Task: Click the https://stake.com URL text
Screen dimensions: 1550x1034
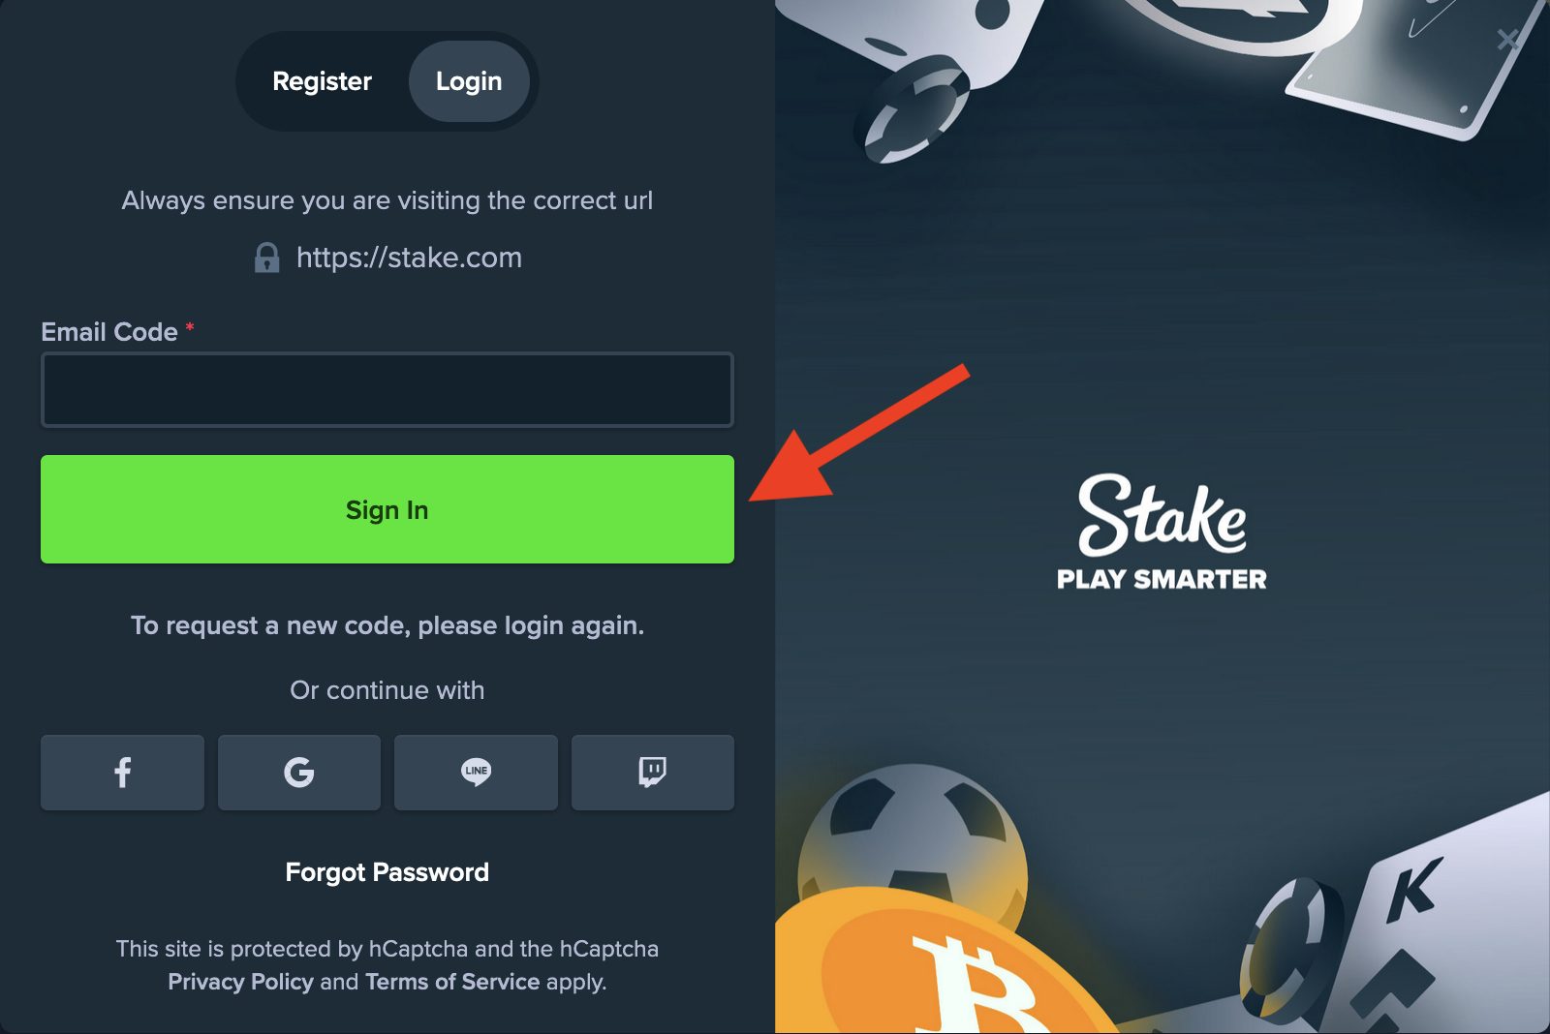Action: [409, 258]
